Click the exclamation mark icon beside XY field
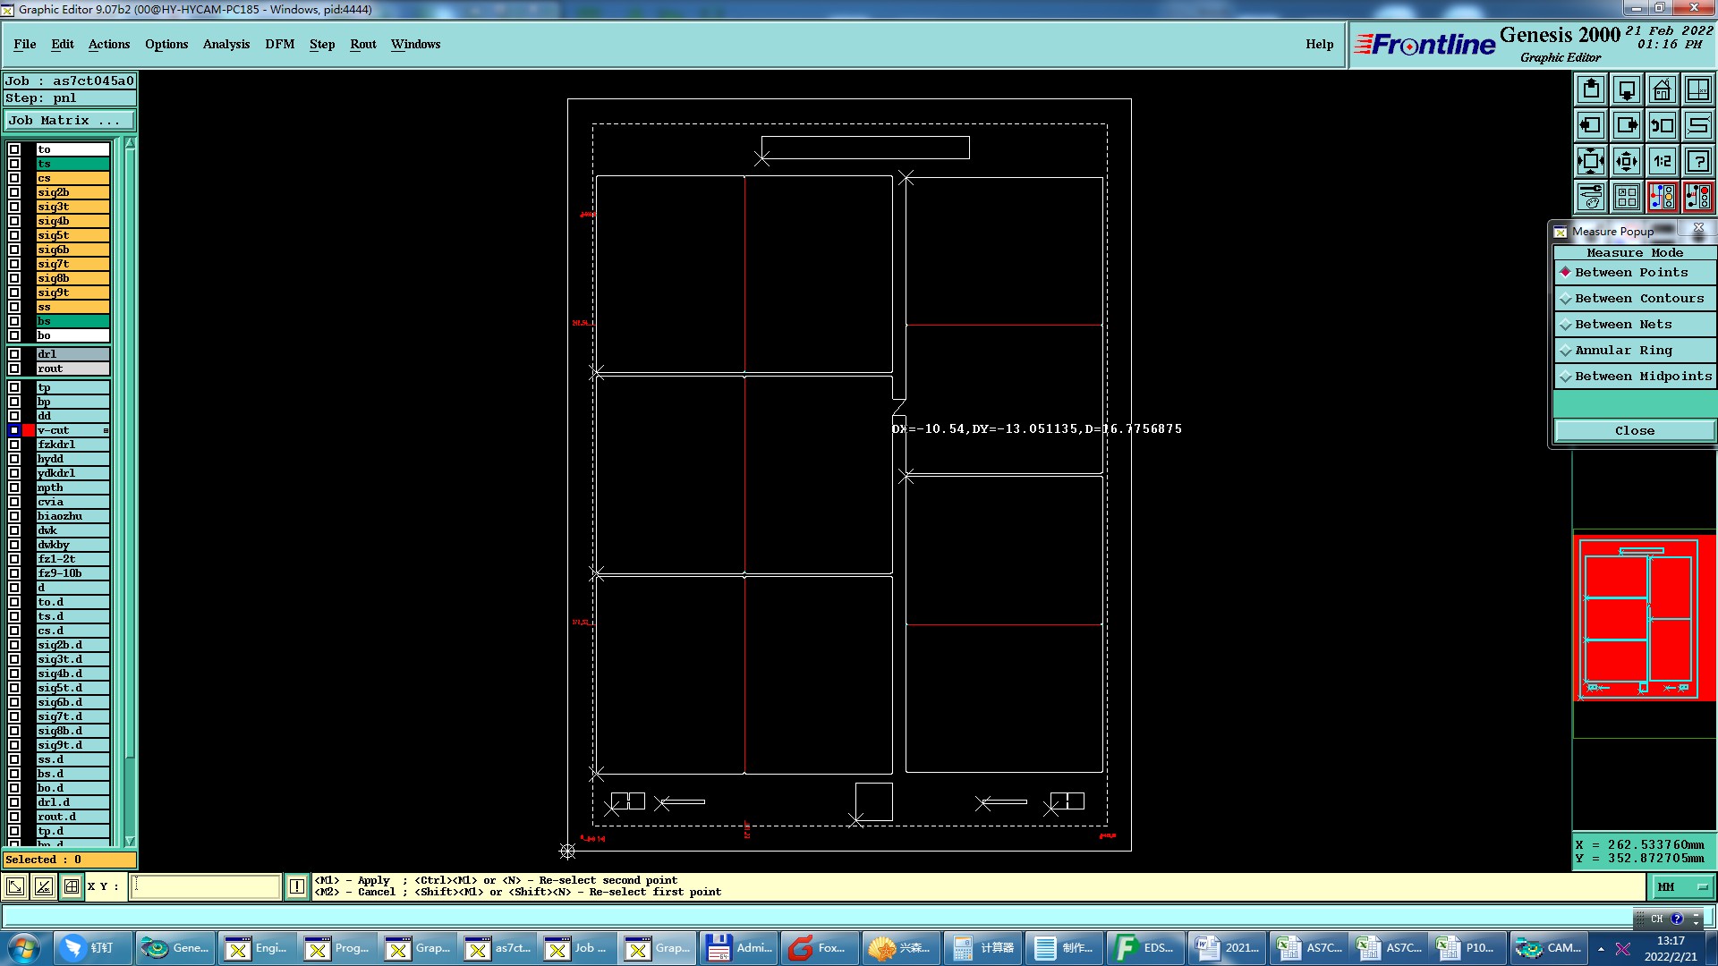Screen dimensions: 1718x966 coord(297,886)
